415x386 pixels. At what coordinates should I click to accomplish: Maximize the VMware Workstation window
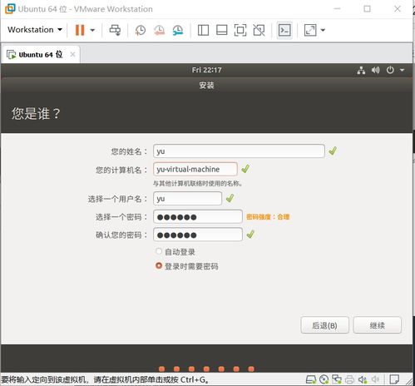point(367,9)
